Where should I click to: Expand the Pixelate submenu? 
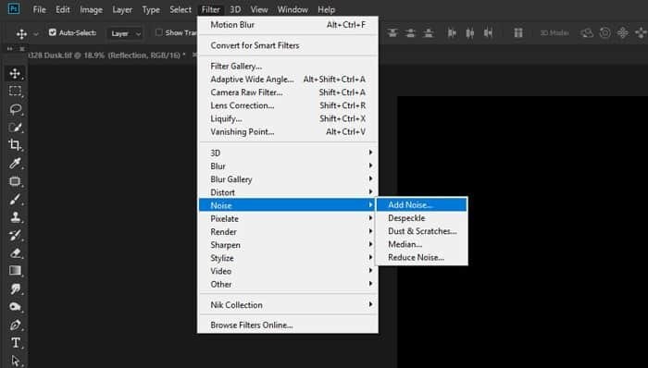click(288, 218)
